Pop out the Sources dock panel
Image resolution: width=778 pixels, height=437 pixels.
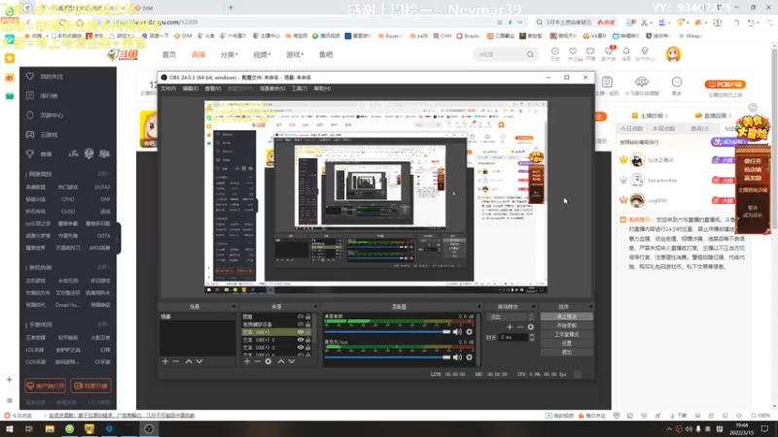click(315, 307)
